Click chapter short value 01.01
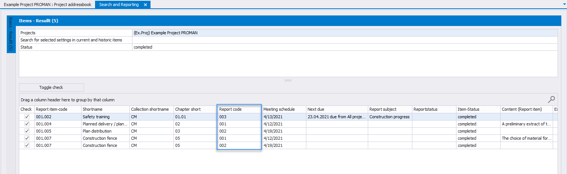The image size is (567, 174). [195, 117]
